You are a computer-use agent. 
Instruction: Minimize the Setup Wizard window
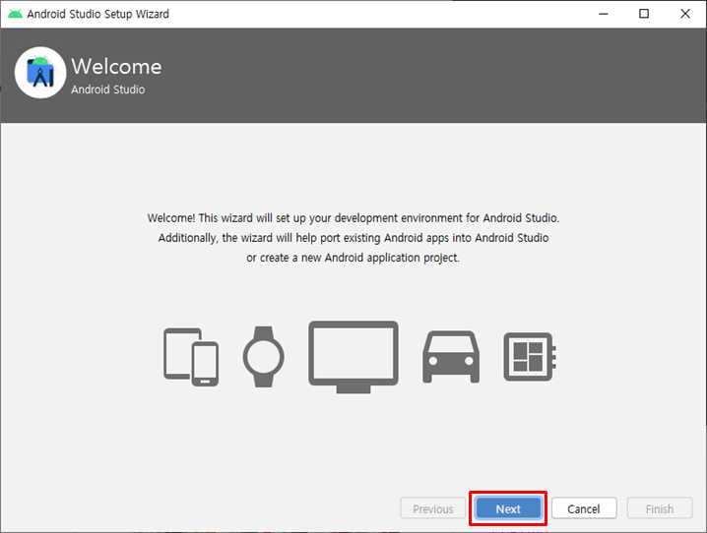604,14
